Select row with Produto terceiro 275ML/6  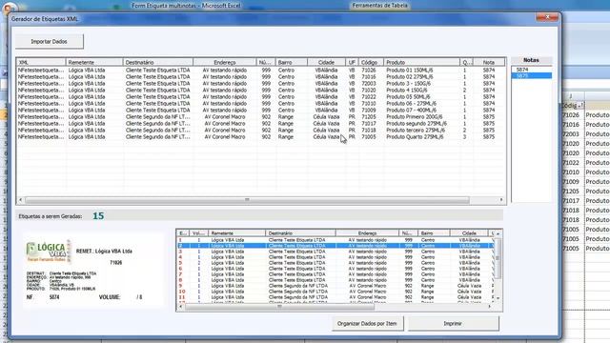click(260, 130)
